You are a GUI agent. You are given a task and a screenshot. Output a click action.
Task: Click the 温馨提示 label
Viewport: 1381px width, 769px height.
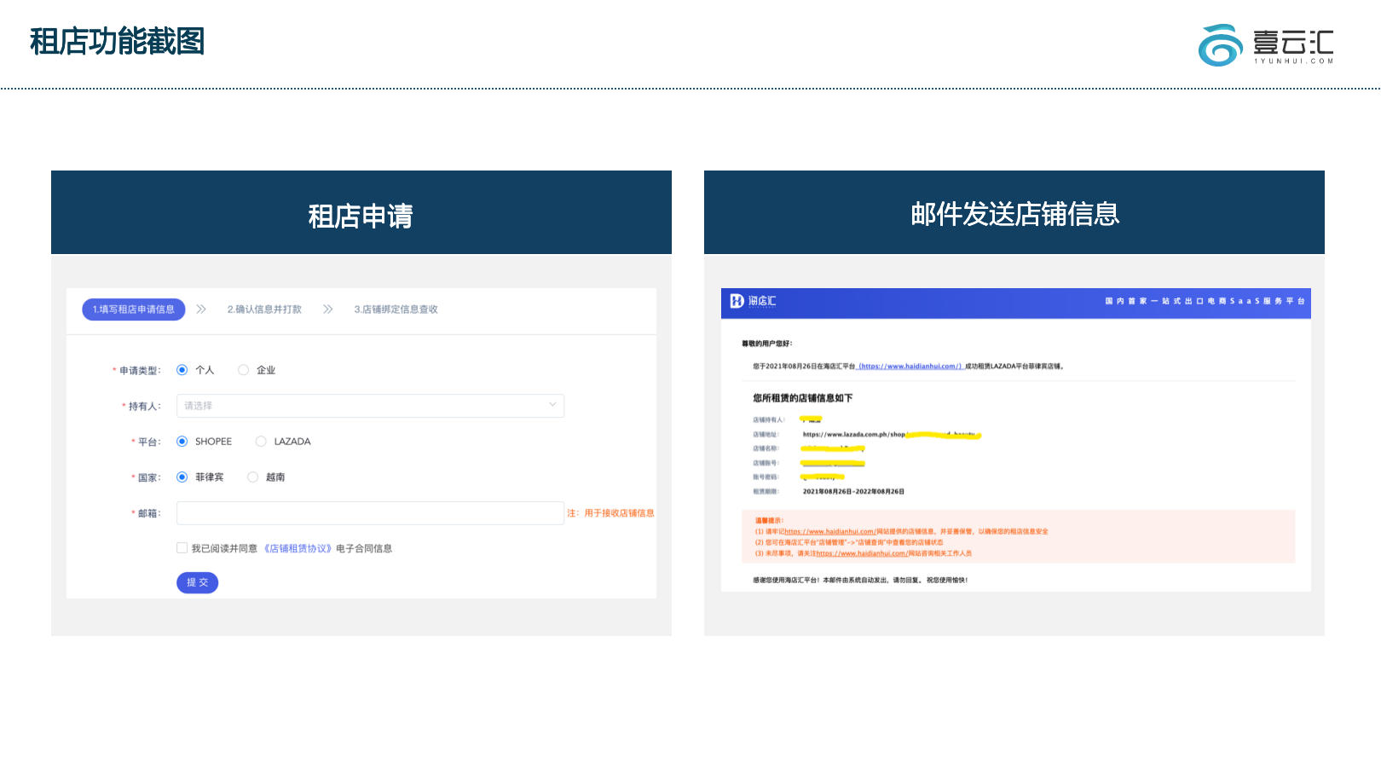click(769, 521)
